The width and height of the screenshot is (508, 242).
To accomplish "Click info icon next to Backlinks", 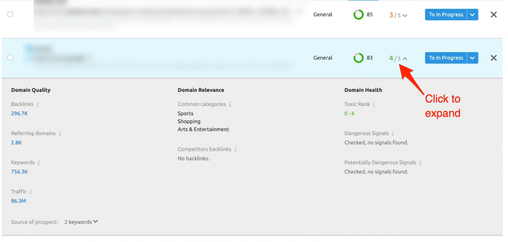I will [38, 104].
